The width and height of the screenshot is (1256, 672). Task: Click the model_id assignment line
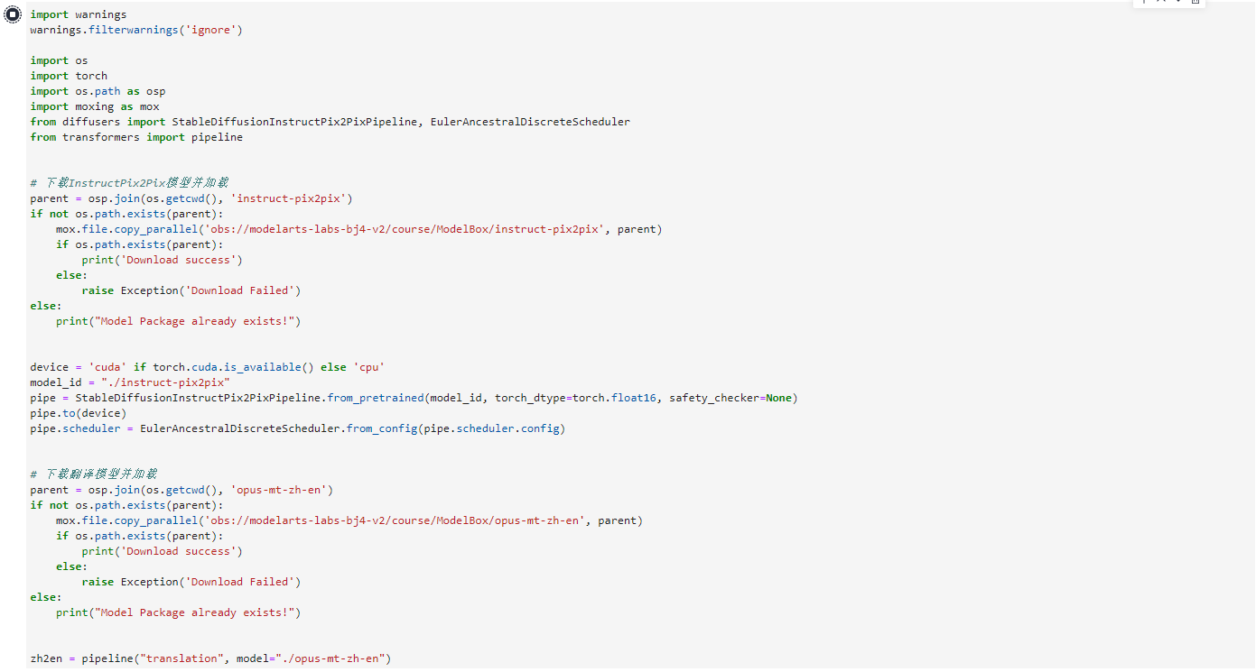tap(130, 382)
